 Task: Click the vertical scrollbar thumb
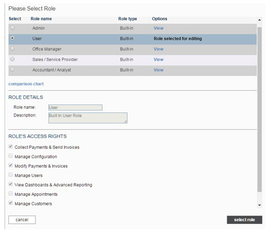[x=260, y=109]
